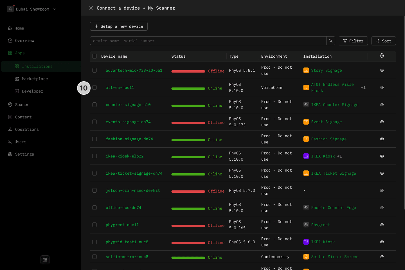Viewport: 405px width, 270px height.
Task: Toggle visibility eye for jetson-orin-nano-devkit
Action: click(x=382, y=190)
